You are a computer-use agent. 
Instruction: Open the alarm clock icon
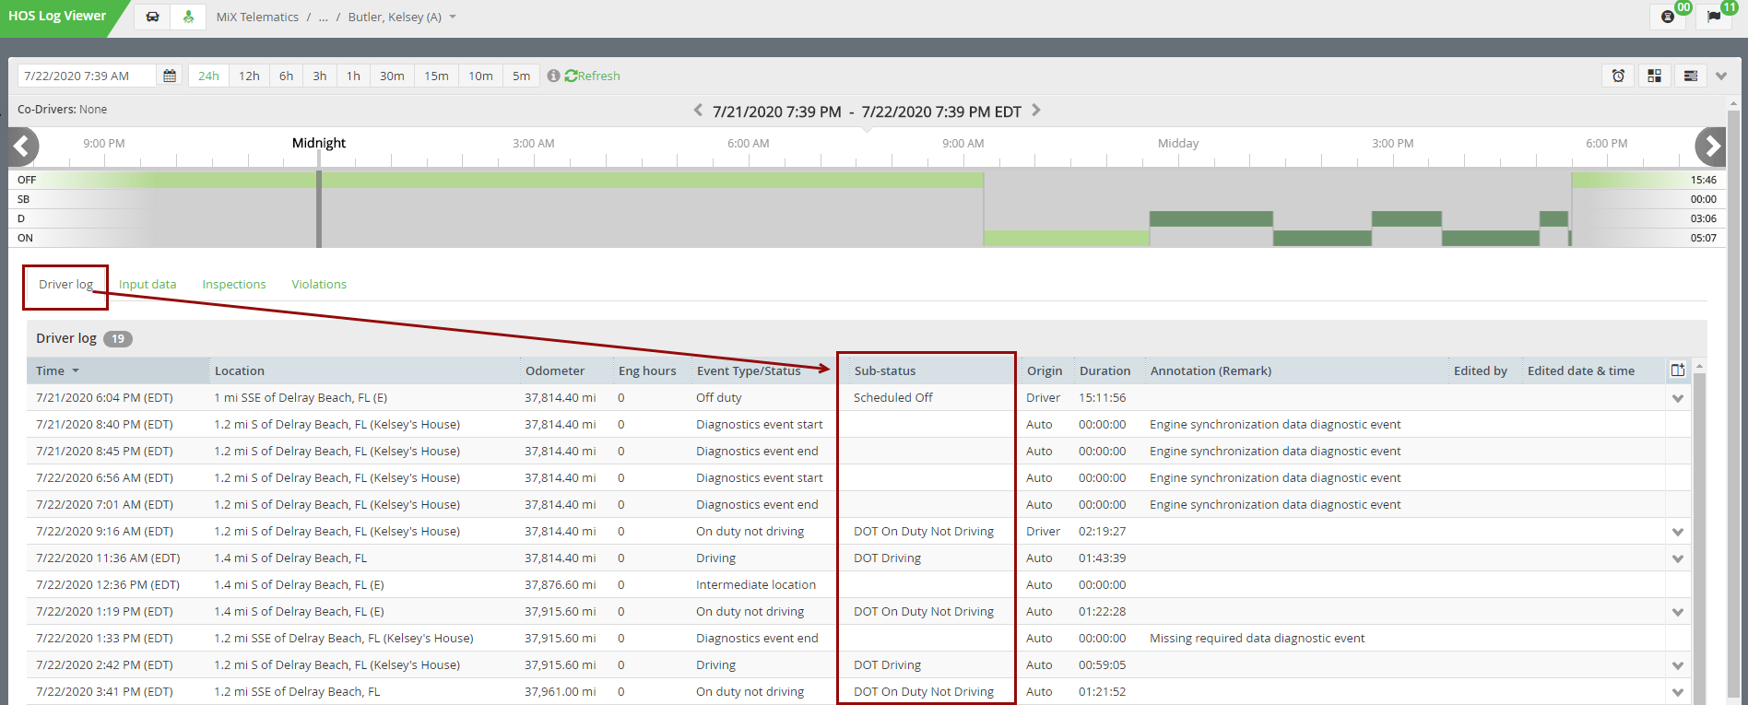point(1618,76)
